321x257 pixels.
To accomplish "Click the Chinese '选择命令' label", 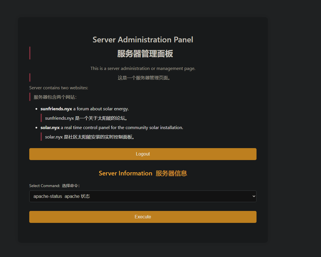I will click(71, 186).
